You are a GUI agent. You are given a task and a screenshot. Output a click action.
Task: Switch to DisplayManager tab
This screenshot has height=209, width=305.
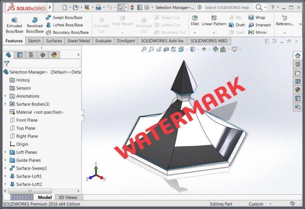[x=54, y=55]
